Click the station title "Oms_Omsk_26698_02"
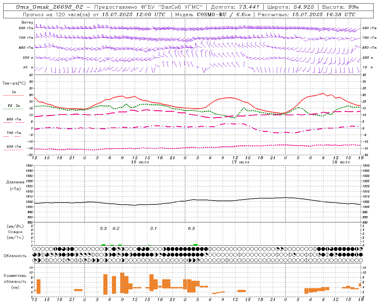Viewport: 378px width, 302px height. (x=50, y=7)
